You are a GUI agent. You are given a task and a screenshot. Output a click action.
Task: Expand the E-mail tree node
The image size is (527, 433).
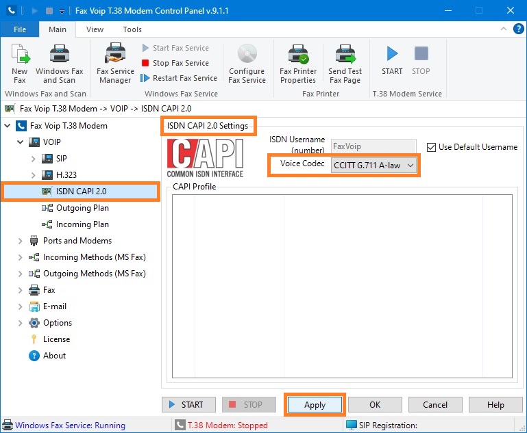coord(20,306)
